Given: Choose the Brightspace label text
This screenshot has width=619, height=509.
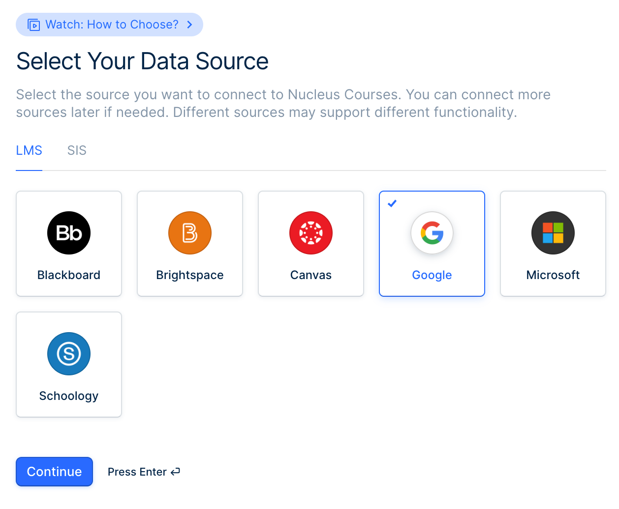Looking at the screenshot, I should 190,275.
